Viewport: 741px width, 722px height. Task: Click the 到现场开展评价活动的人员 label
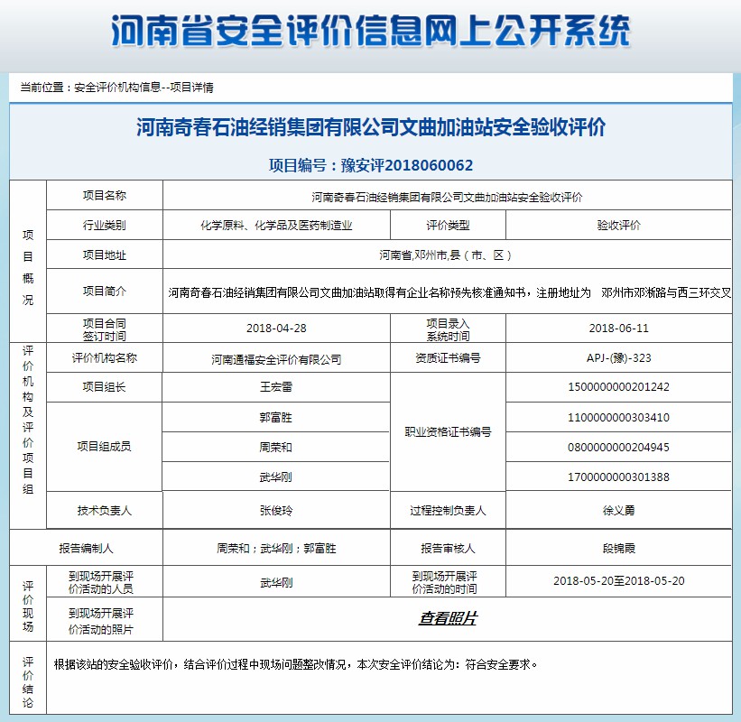pyautogui.click(x=101, y=582)
